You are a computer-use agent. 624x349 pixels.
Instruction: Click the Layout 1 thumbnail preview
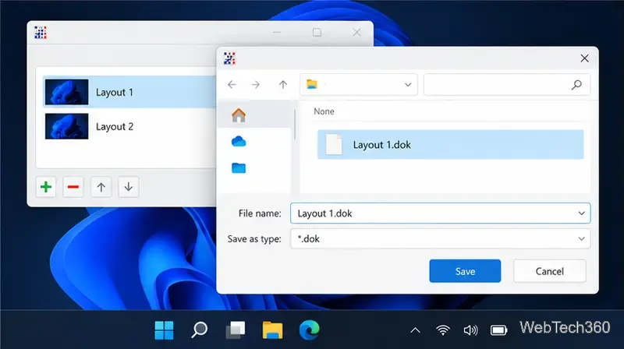tap(66, 92)
